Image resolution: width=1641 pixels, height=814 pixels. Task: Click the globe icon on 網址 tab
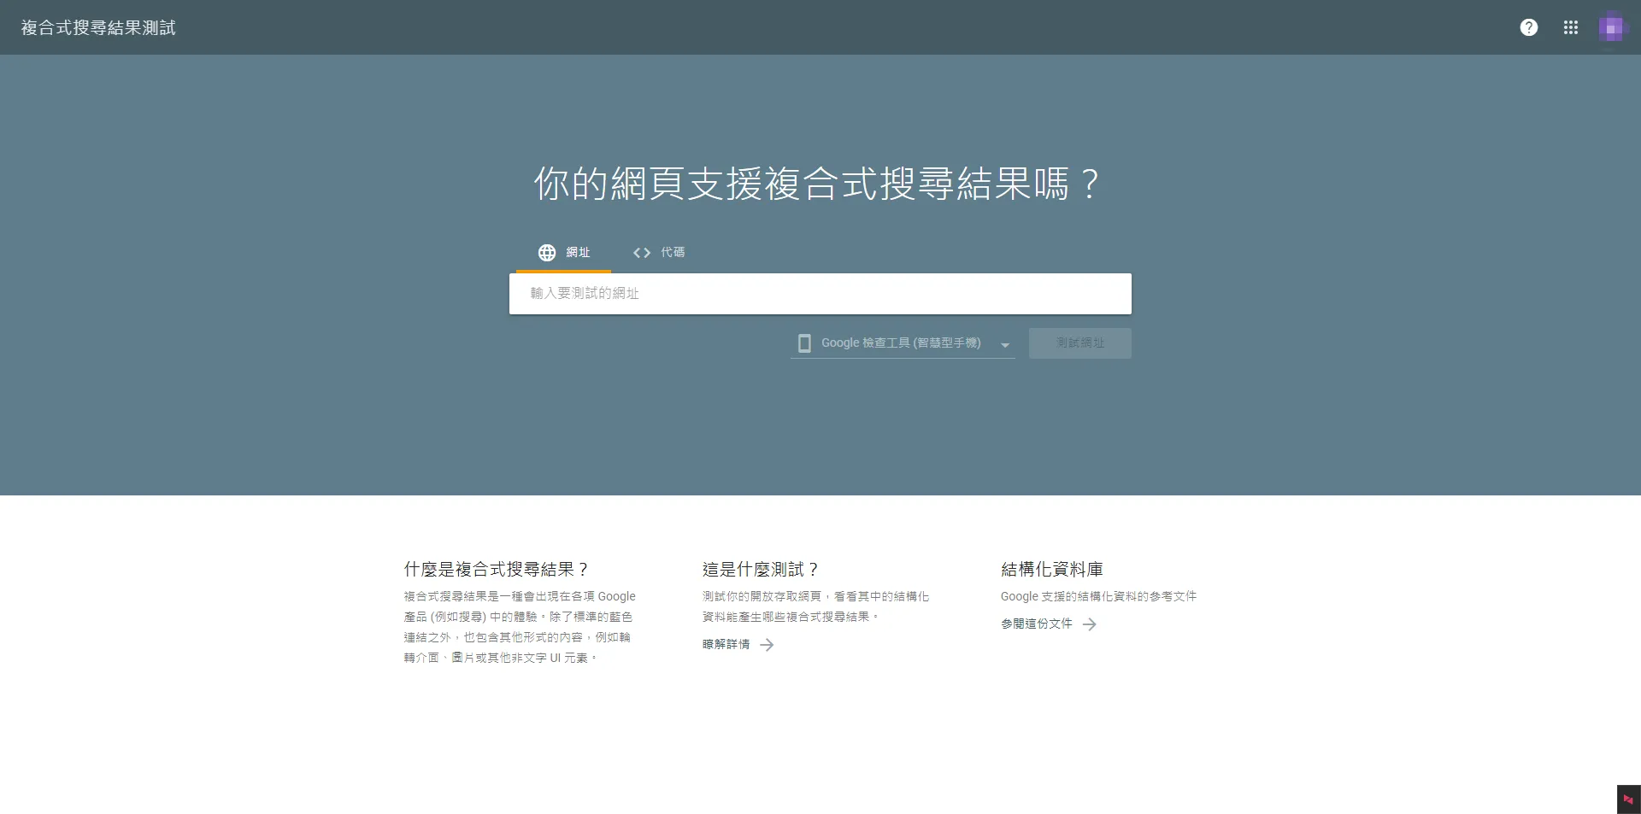click(x=547, y=253)
